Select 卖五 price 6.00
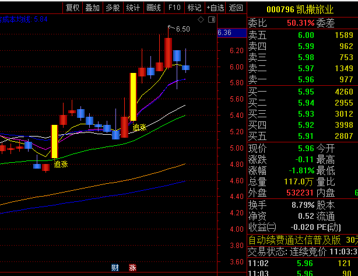358x276 pixels. [x=306, y=35]
